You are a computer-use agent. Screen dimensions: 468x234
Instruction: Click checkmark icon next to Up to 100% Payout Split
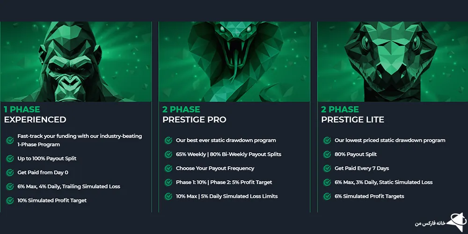[10, 159]
